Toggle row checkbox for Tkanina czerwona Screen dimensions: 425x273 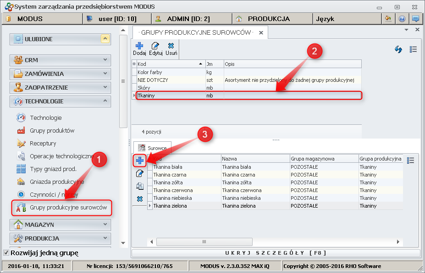150,190
